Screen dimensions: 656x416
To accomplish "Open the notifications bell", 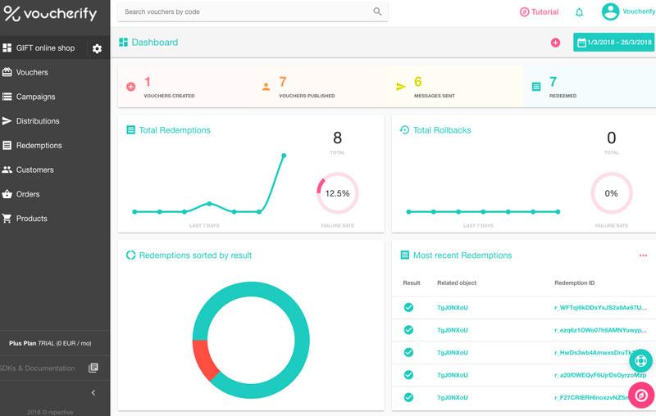I will pos(580,12).
